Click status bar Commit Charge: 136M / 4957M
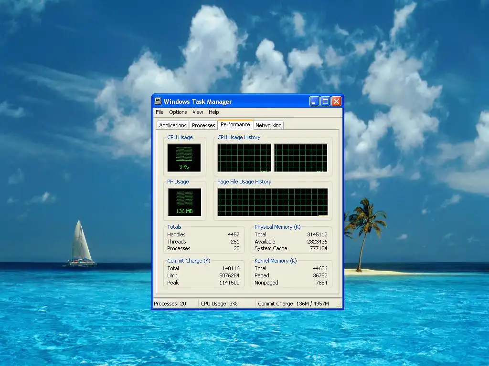489x366 pixels. coord(294,304)
